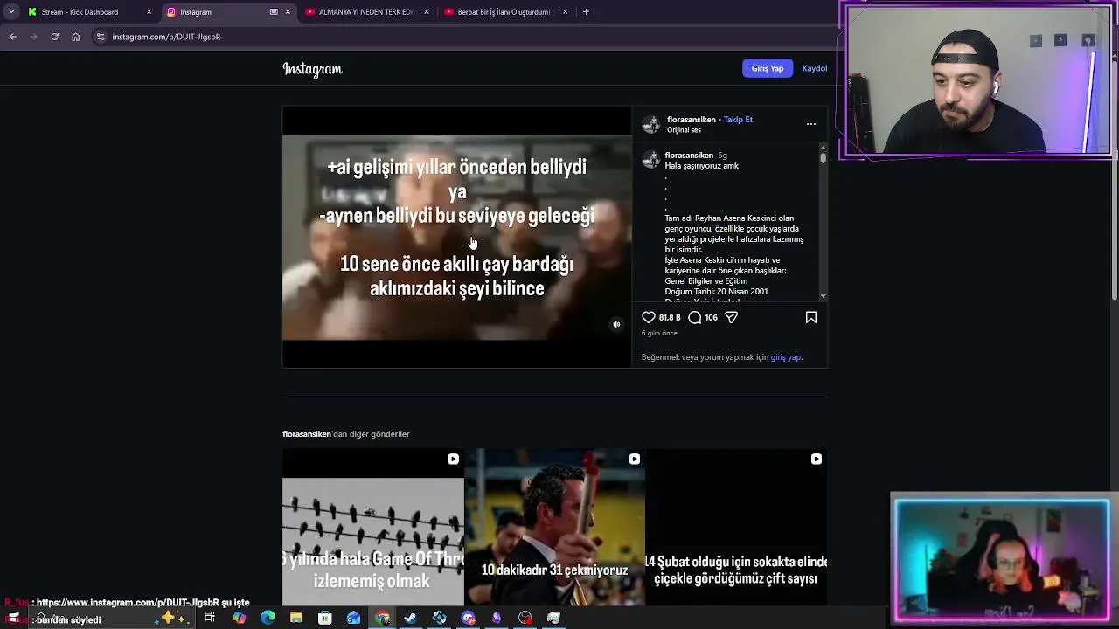Click florasansiken in diğer gönderiler heading
Viewport: 1119px width, 629px height.
tap(307, 434)
